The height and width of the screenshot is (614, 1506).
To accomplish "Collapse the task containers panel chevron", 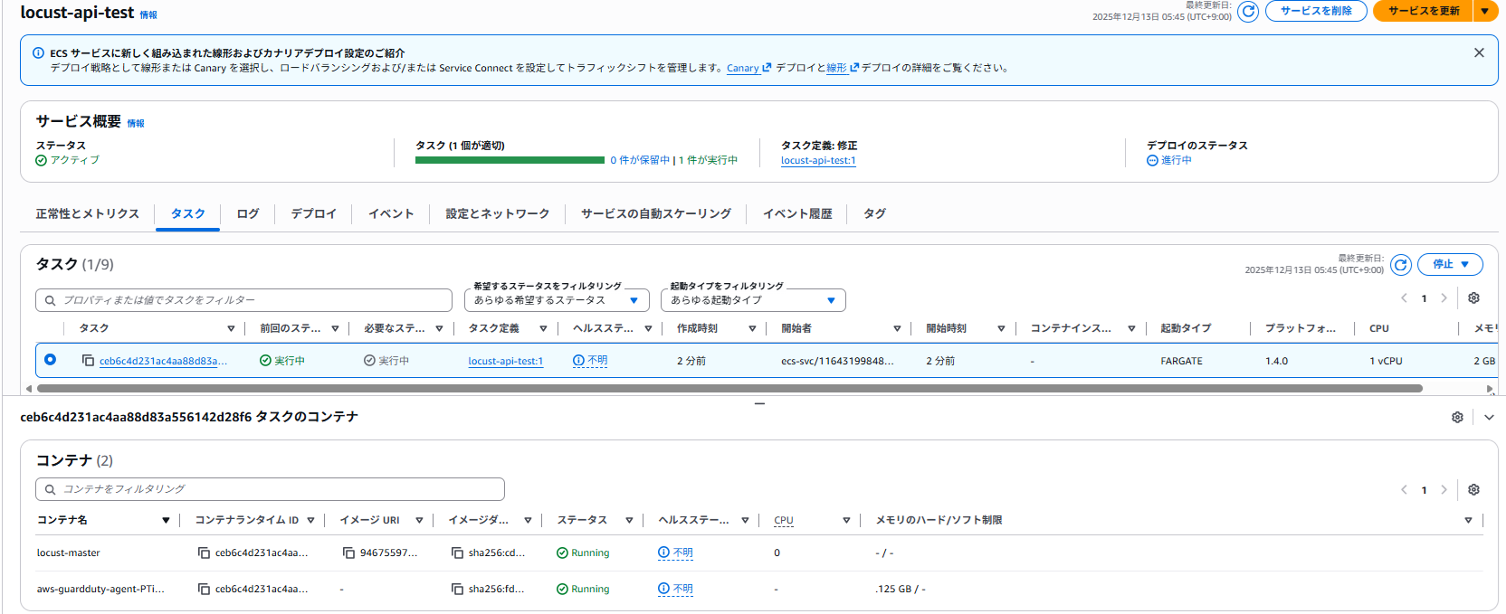I will (1489, 418).
